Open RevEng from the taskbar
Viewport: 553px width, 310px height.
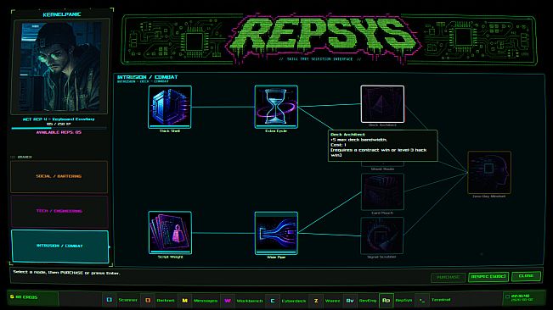361,300
